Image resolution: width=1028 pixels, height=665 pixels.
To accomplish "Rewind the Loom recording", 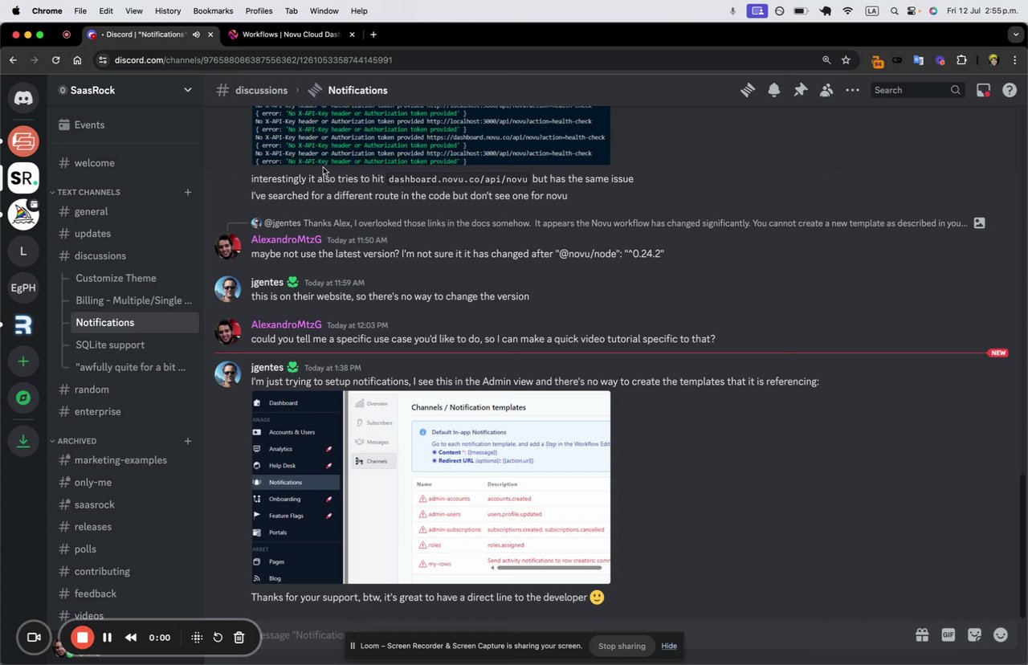I will (x=131, y=638).
